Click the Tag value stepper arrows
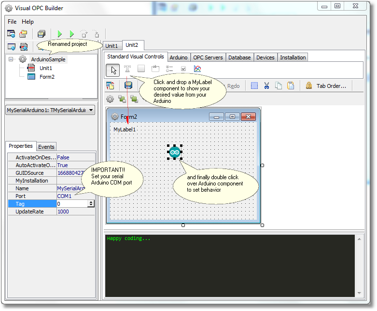 pyautogui.click(x=91, y=204)
